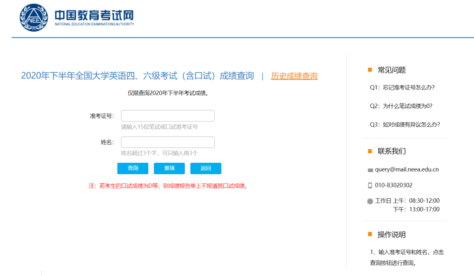474x276 pixels.
Task: Open Q2: 为什么笔试成绩为0?
Action: (401, 106)
